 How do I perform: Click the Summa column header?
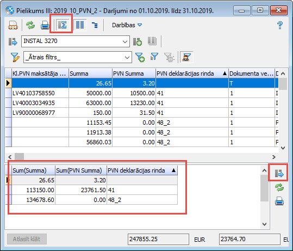coord(90,74)
